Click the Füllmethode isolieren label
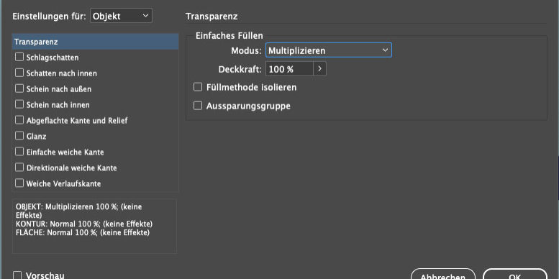 [x=251, y=87]
